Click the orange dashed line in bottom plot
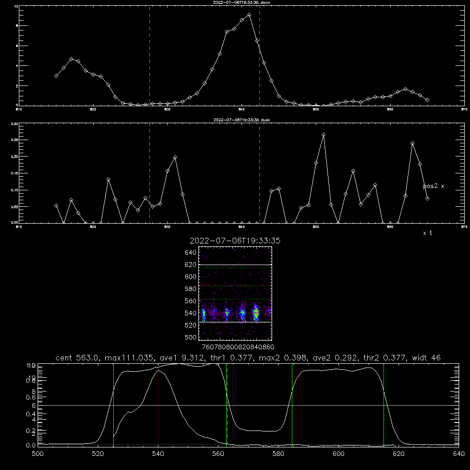 coord(227,405)
